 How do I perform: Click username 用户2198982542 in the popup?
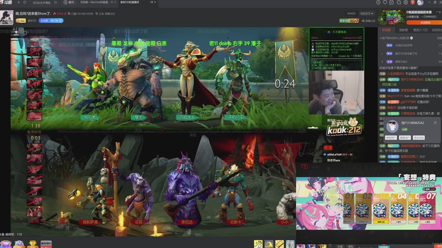point(412,123)
